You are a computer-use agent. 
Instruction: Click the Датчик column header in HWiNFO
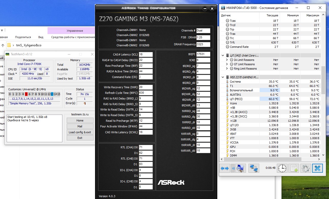(x=240, y=15)
